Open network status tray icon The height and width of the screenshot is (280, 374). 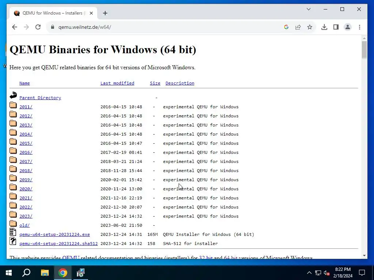coord(318,273)
